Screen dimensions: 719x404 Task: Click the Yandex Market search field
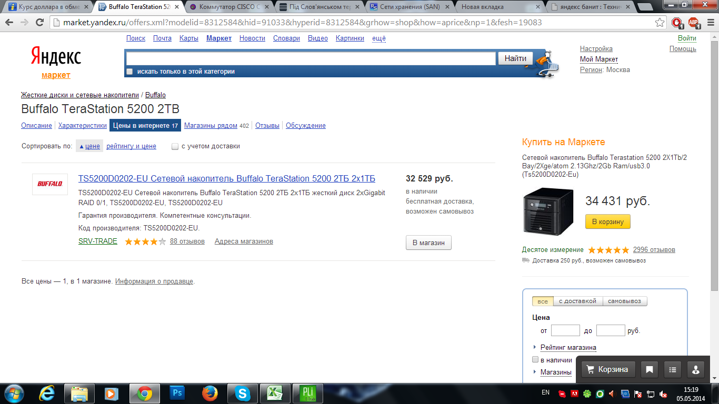click(311, 58)
